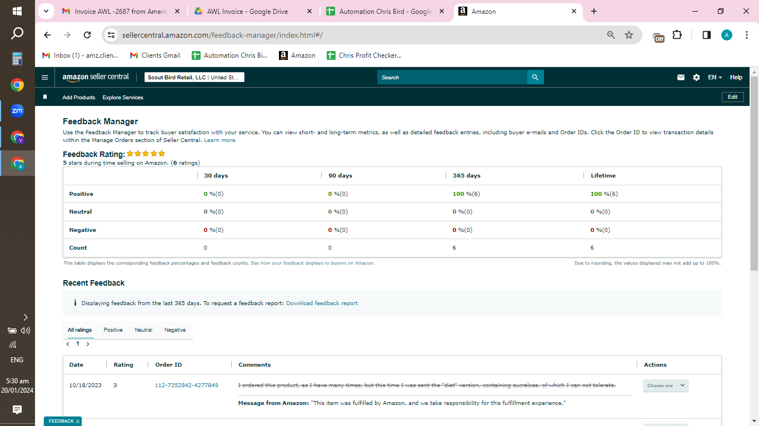Expand the Choose one actions dropdown
Image resolution: width=759 pixels, height=426 pixels.
tap(666, 386)
